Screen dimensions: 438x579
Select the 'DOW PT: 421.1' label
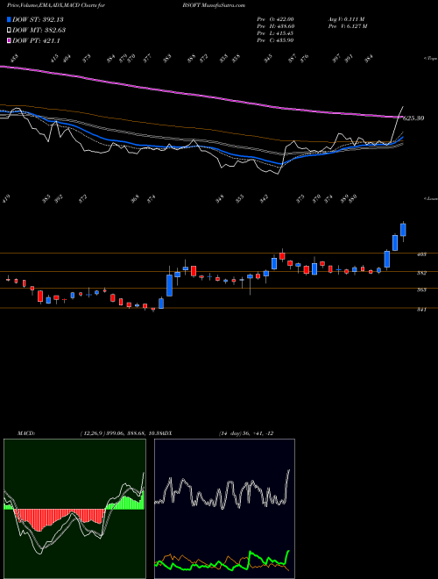point(36,41)
